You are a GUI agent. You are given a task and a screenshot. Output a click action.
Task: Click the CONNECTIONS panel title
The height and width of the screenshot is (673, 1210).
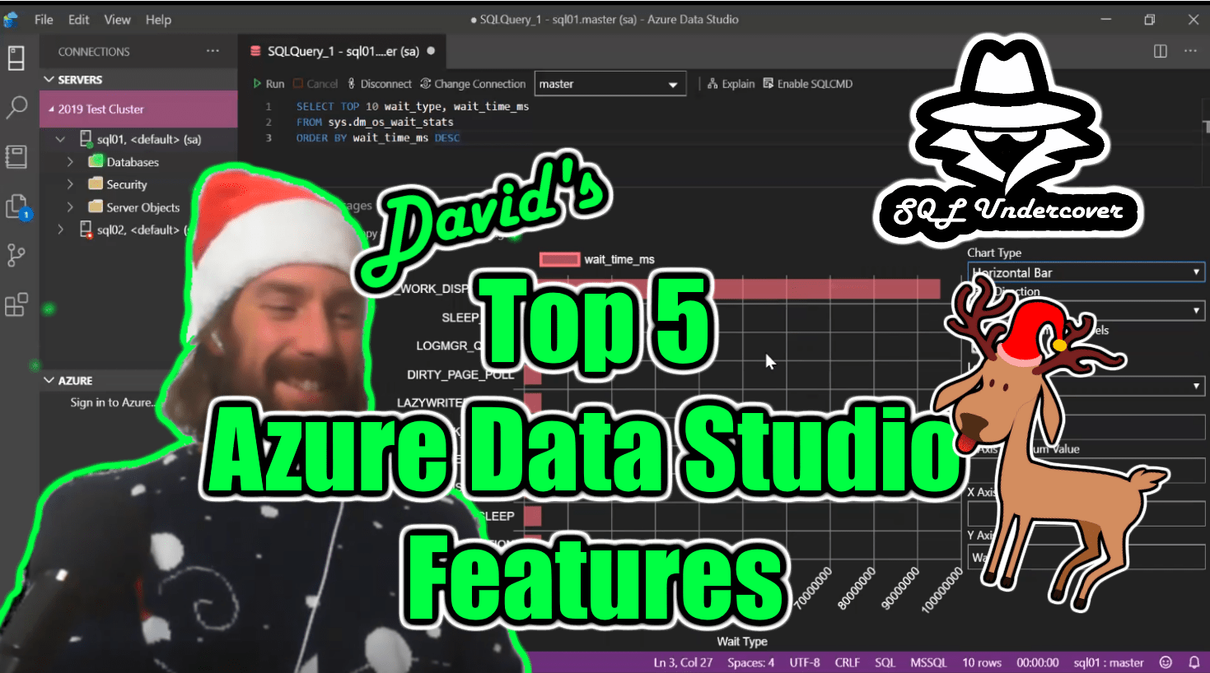point(94,51)
